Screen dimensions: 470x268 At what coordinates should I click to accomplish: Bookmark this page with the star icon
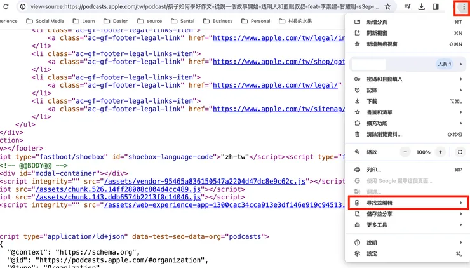(x=387, y=6)
